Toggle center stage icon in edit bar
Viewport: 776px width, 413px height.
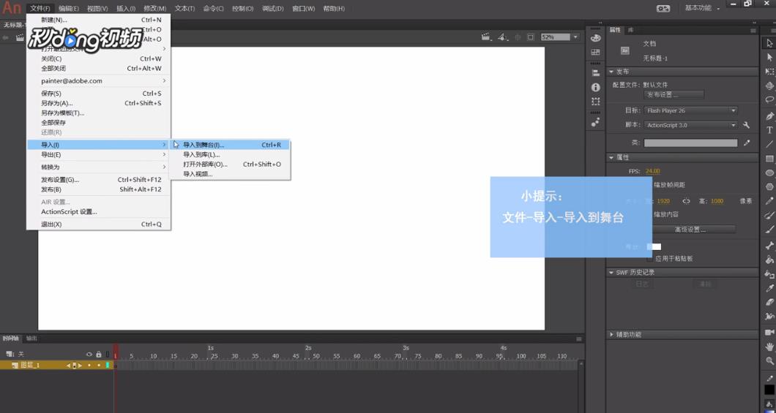518,37
